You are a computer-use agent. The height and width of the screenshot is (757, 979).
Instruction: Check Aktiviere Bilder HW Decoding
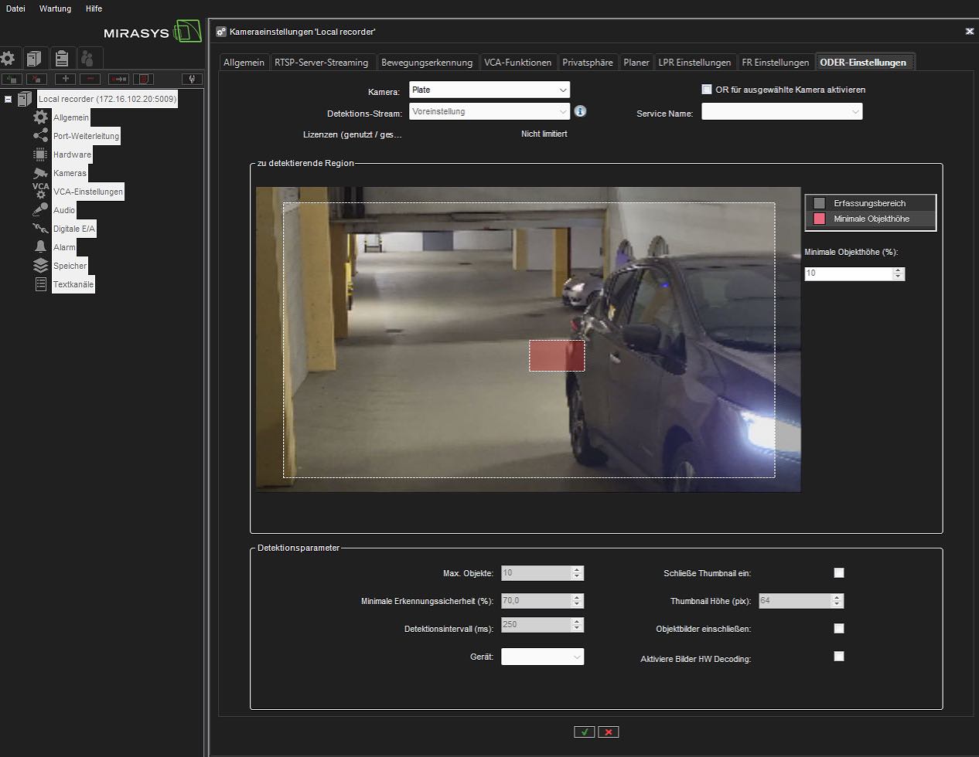[839, 657]
